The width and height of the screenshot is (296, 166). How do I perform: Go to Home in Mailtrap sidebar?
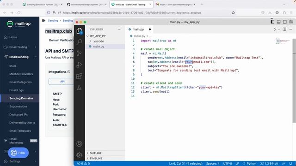tap(13, 37)
